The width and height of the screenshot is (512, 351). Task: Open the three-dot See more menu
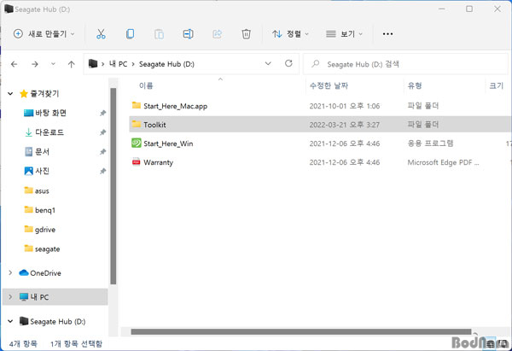(387, 34)
